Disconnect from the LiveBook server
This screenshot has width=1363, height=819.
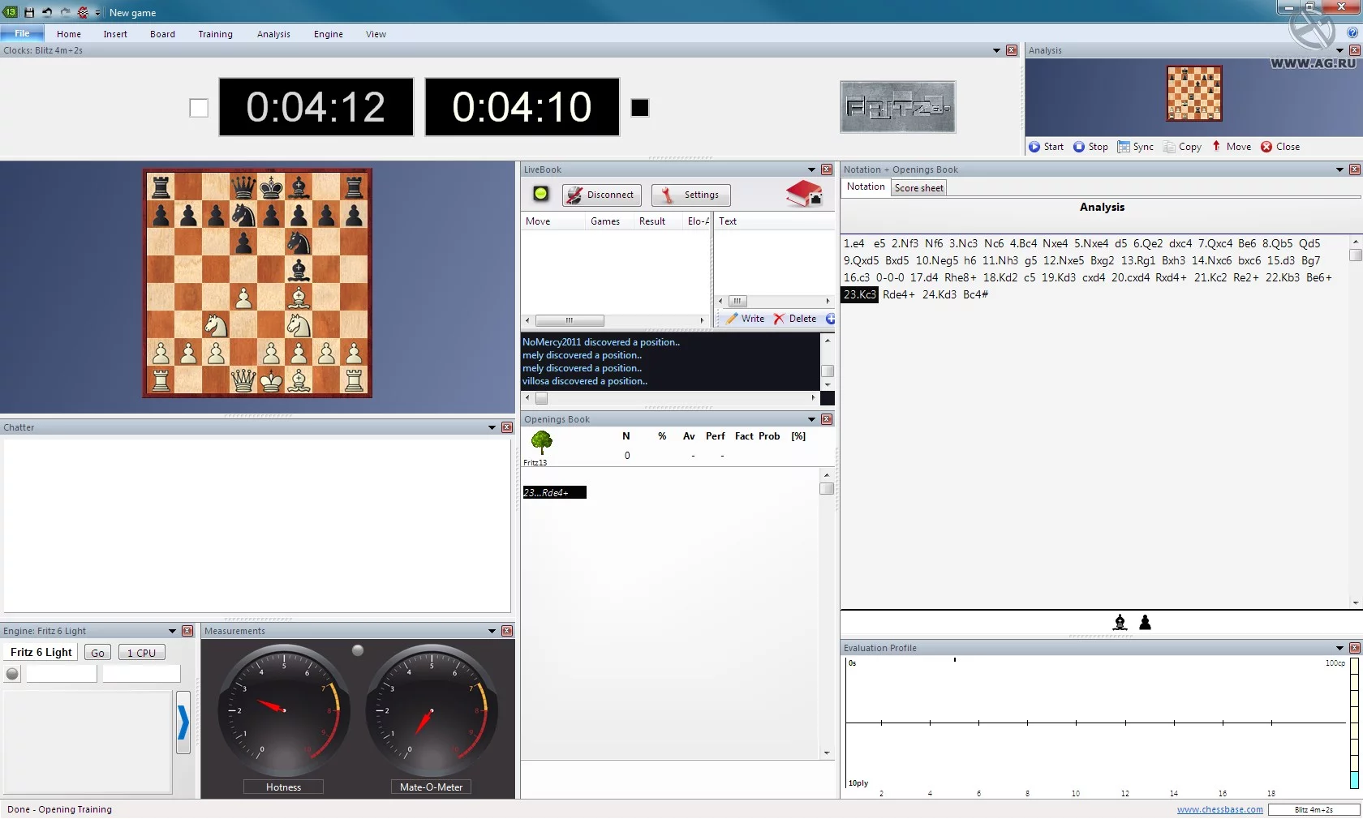point(602,195)
